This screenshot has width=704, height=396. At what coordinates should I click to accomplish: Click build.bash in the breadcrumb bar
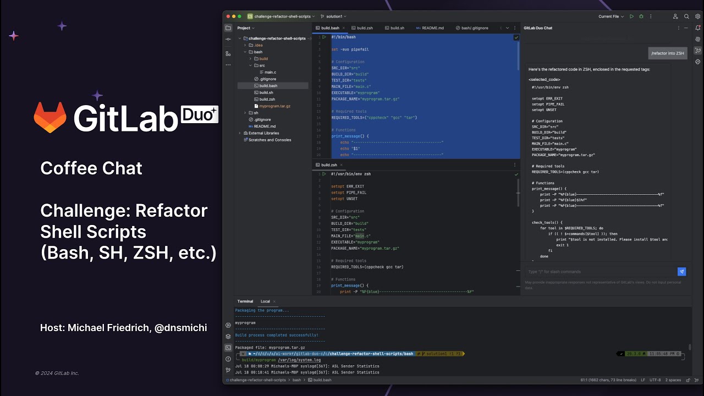(x=319, y=380)
